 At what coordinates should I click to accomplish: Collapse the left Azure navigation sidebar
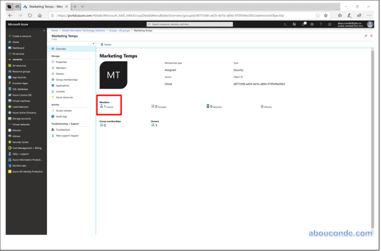tap(43, 30)
